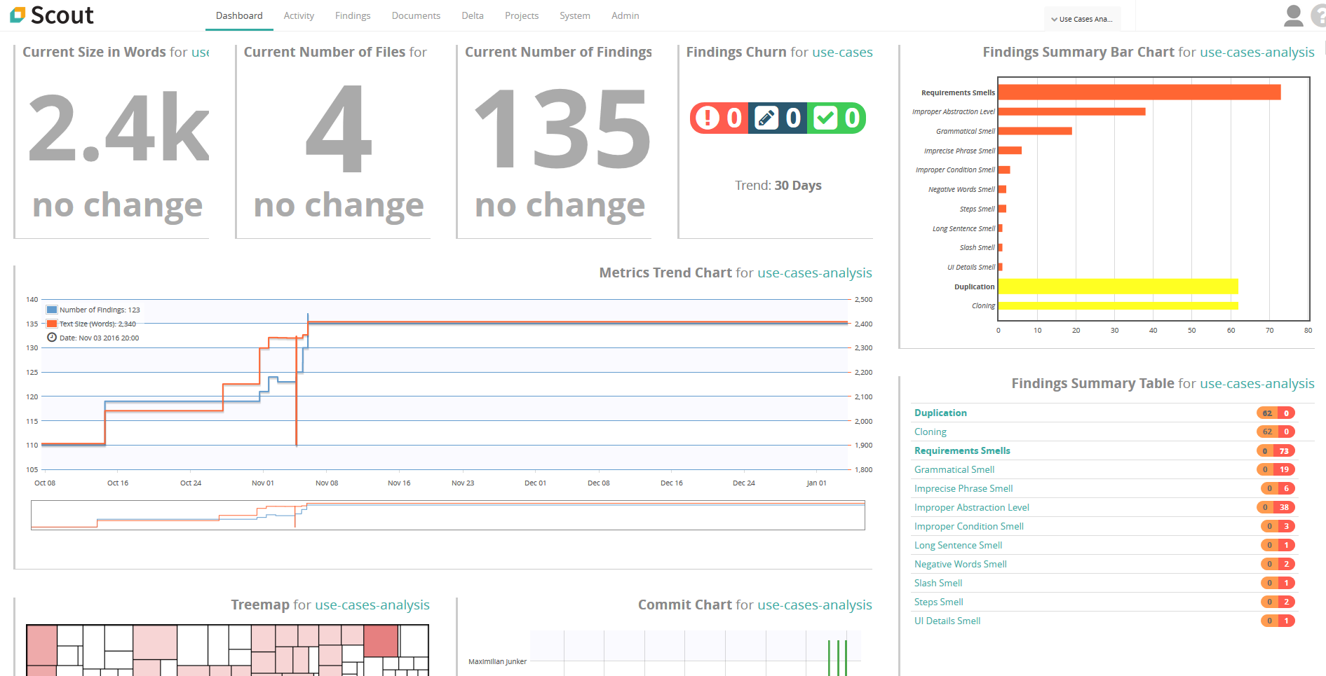The image size is (1326, 676).
Task: Switch to the Findings tab
Action: coord(352,15)
